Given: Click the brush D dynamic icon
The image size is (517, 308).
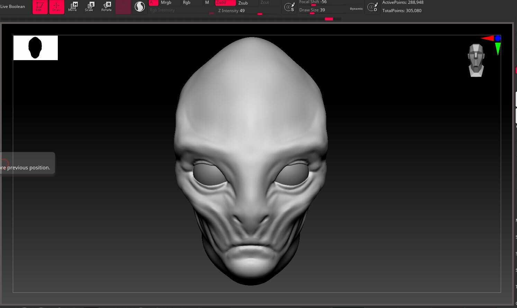Looking at the screenshot, I should pyautogui.click(x=372, y=7).
